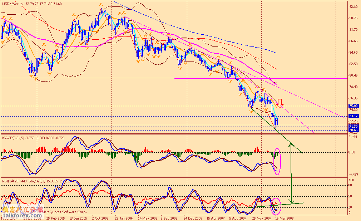The height and width of the screenshot is (221, 361).
Task: Click the RSI(14) 29.7449 indicator label
Action: coord(15,181)
